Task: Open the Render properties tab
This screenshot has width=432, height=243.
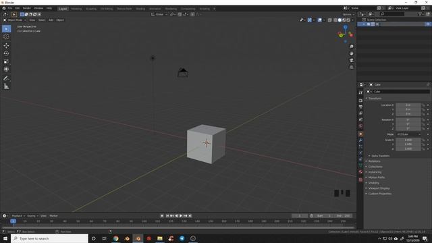Action: click(x=360, y=101)
